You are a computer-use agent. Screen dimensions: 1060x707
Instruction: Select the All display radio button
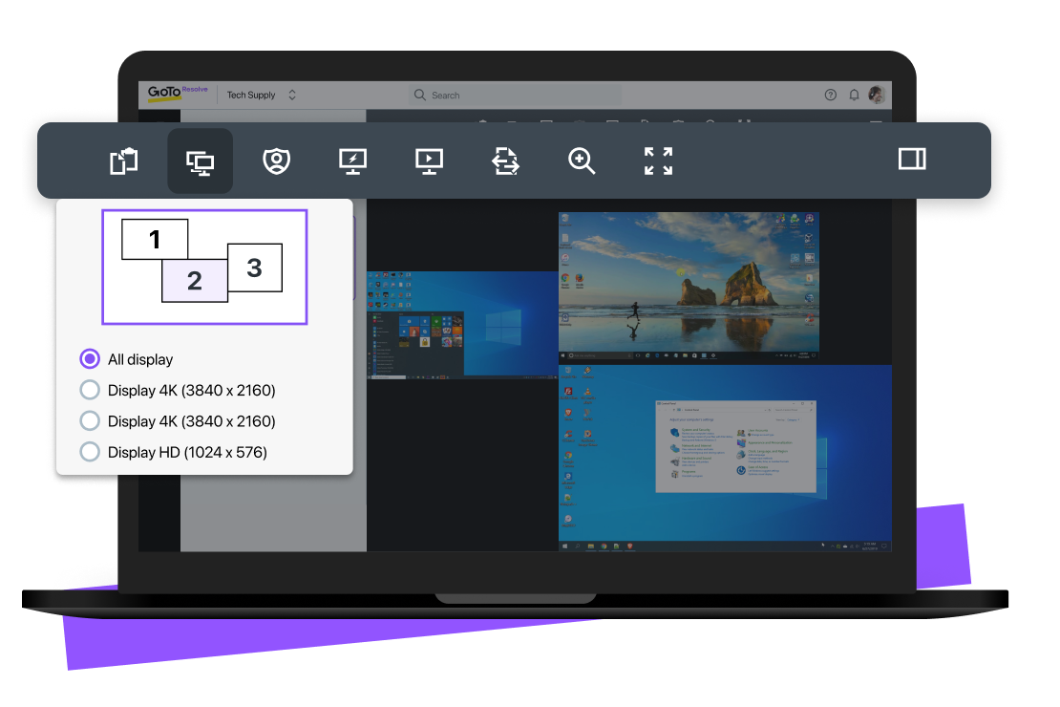90,359
